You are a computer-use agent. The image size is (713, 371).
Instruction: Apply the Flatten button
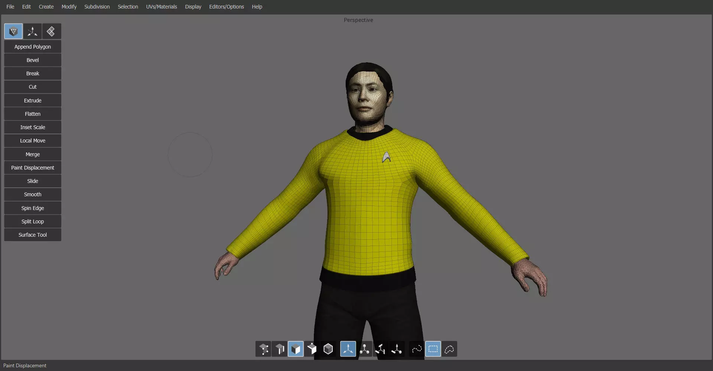tap(33, 114)
